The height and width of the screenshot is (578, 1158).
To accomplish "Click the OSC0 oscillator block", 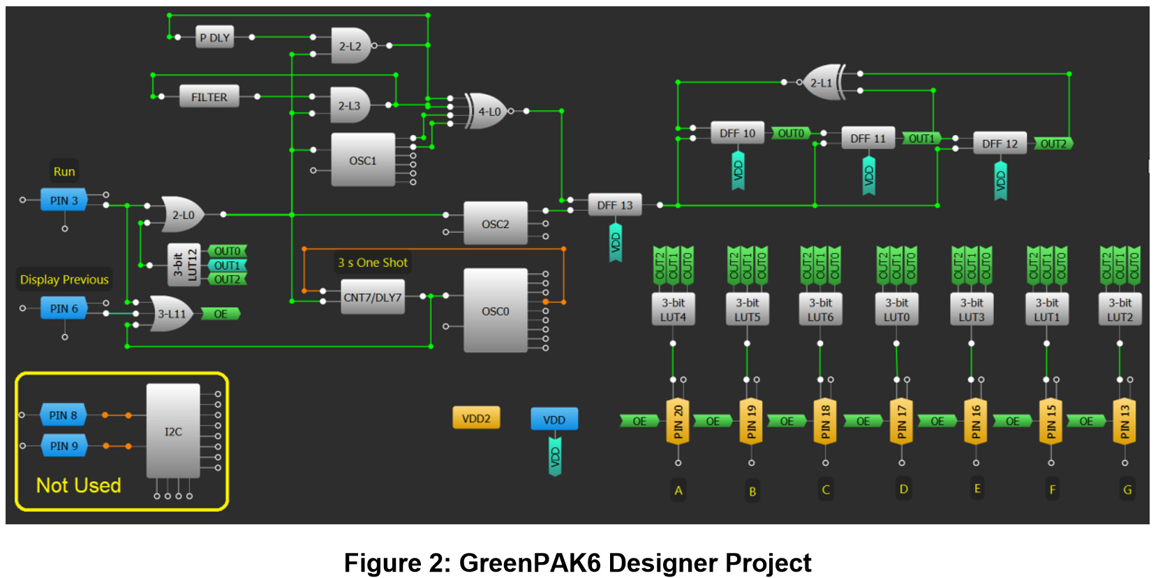I will point(496,311).
